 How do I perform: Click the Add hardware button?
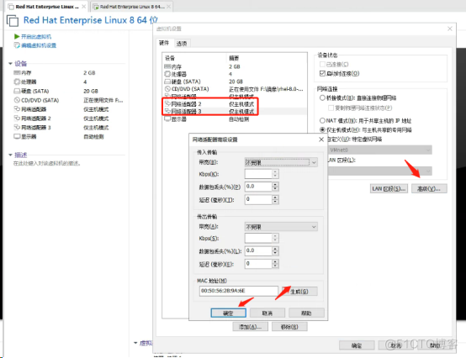pos(250,327)
